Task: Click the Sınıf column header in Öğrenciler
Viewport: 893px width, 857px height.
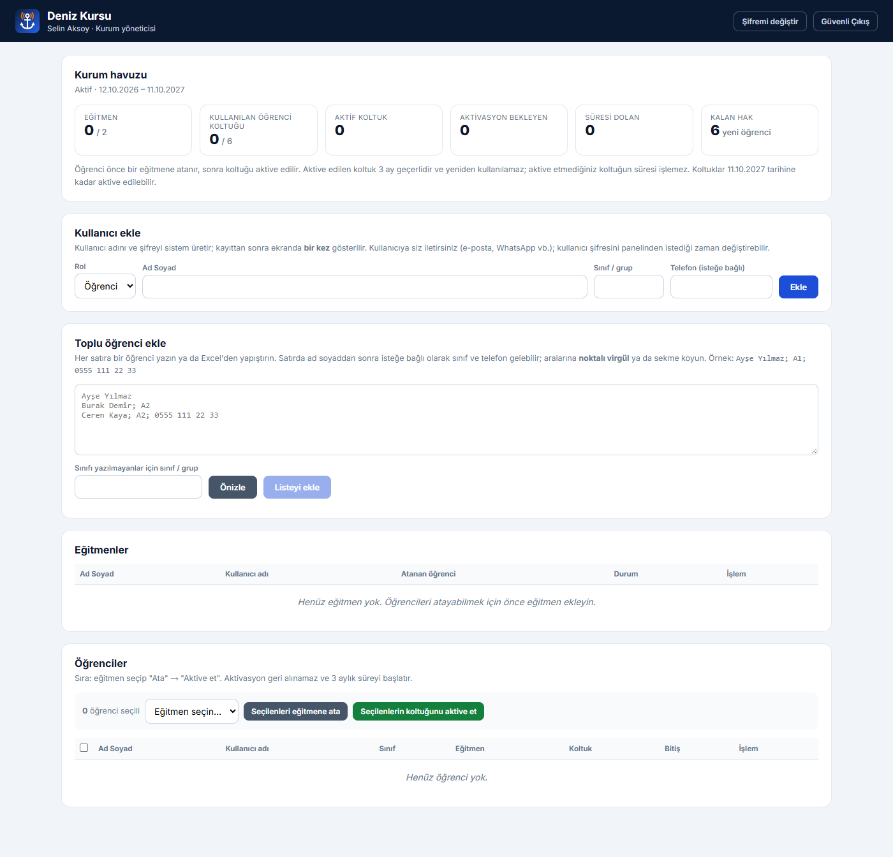Action: (387, 749)
